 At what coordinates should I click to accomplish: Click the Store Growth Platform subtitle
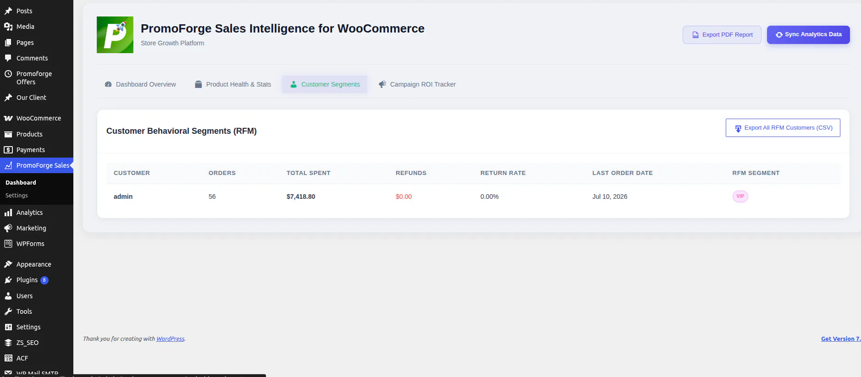pyautogui.click(x=172, y=43)
